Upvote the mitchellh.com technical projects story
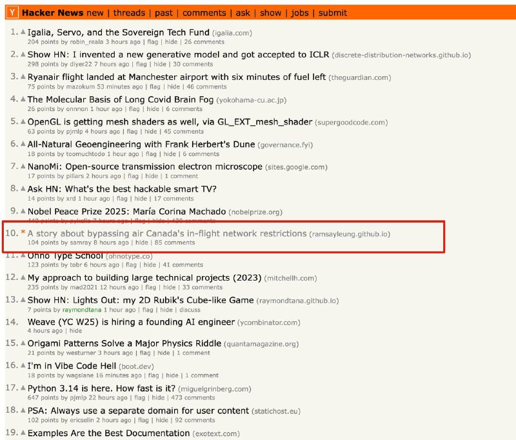516x440 pixels. (x=23, y=277)
